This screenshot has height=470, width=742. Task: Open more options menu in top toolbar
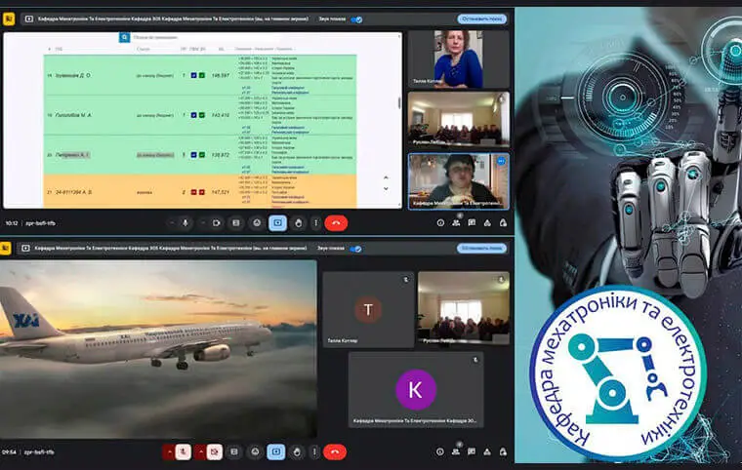click(x=314, y=222)
